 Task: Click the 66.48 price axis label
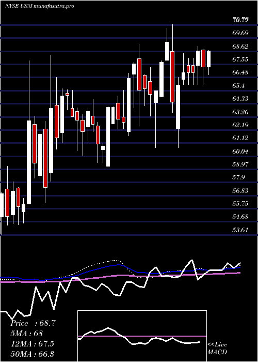click(x=240, y=72)
